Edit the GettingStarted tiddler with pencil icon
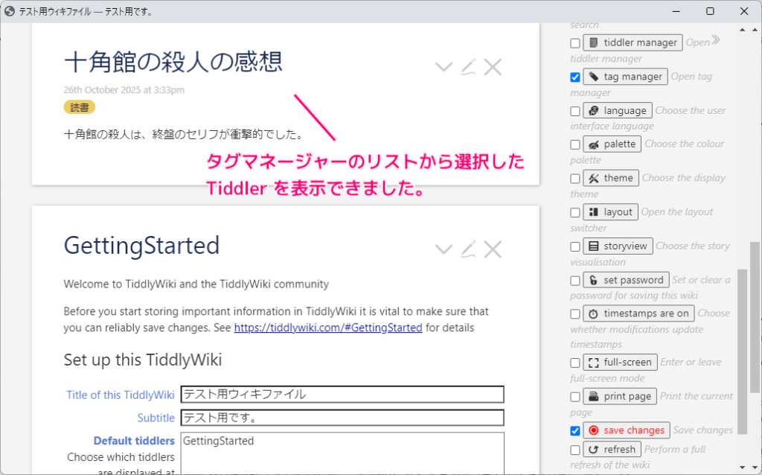This screenshot has height=475, width=762. 467,250
